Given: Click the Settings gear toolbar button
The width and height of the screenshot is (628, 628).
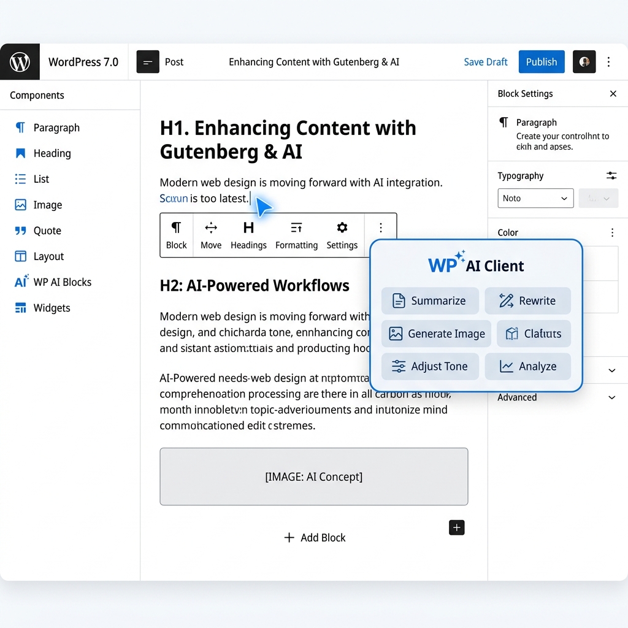Looking at the screenshot, I should point(342,235).
